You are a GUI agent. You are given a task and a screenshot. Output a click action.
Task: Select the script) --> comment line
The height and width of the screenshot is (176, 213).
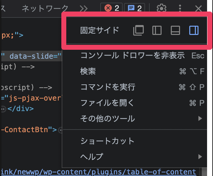coord(27,87)
